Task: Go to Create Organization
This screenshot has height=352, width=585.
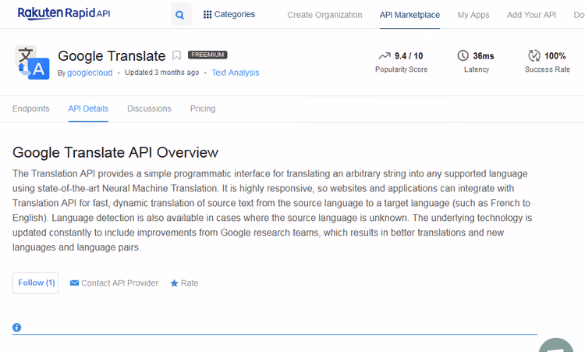Action: pyautogui.click(x=324, y=15)
